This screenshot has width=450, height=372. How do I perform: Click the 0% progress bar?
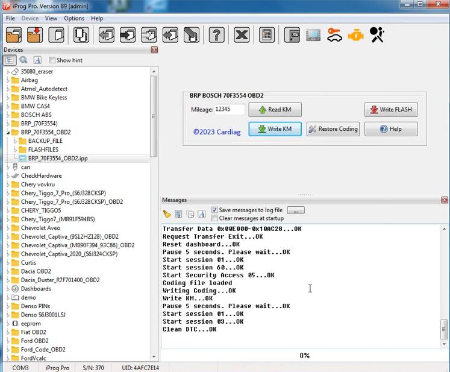click(304, 356)
